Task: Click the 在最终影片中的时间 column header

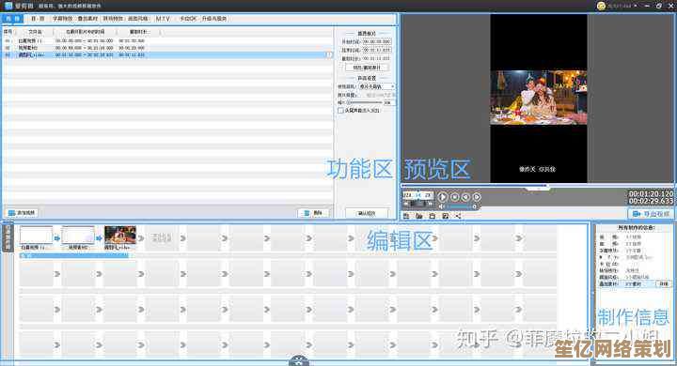Action: pos(85,32)
